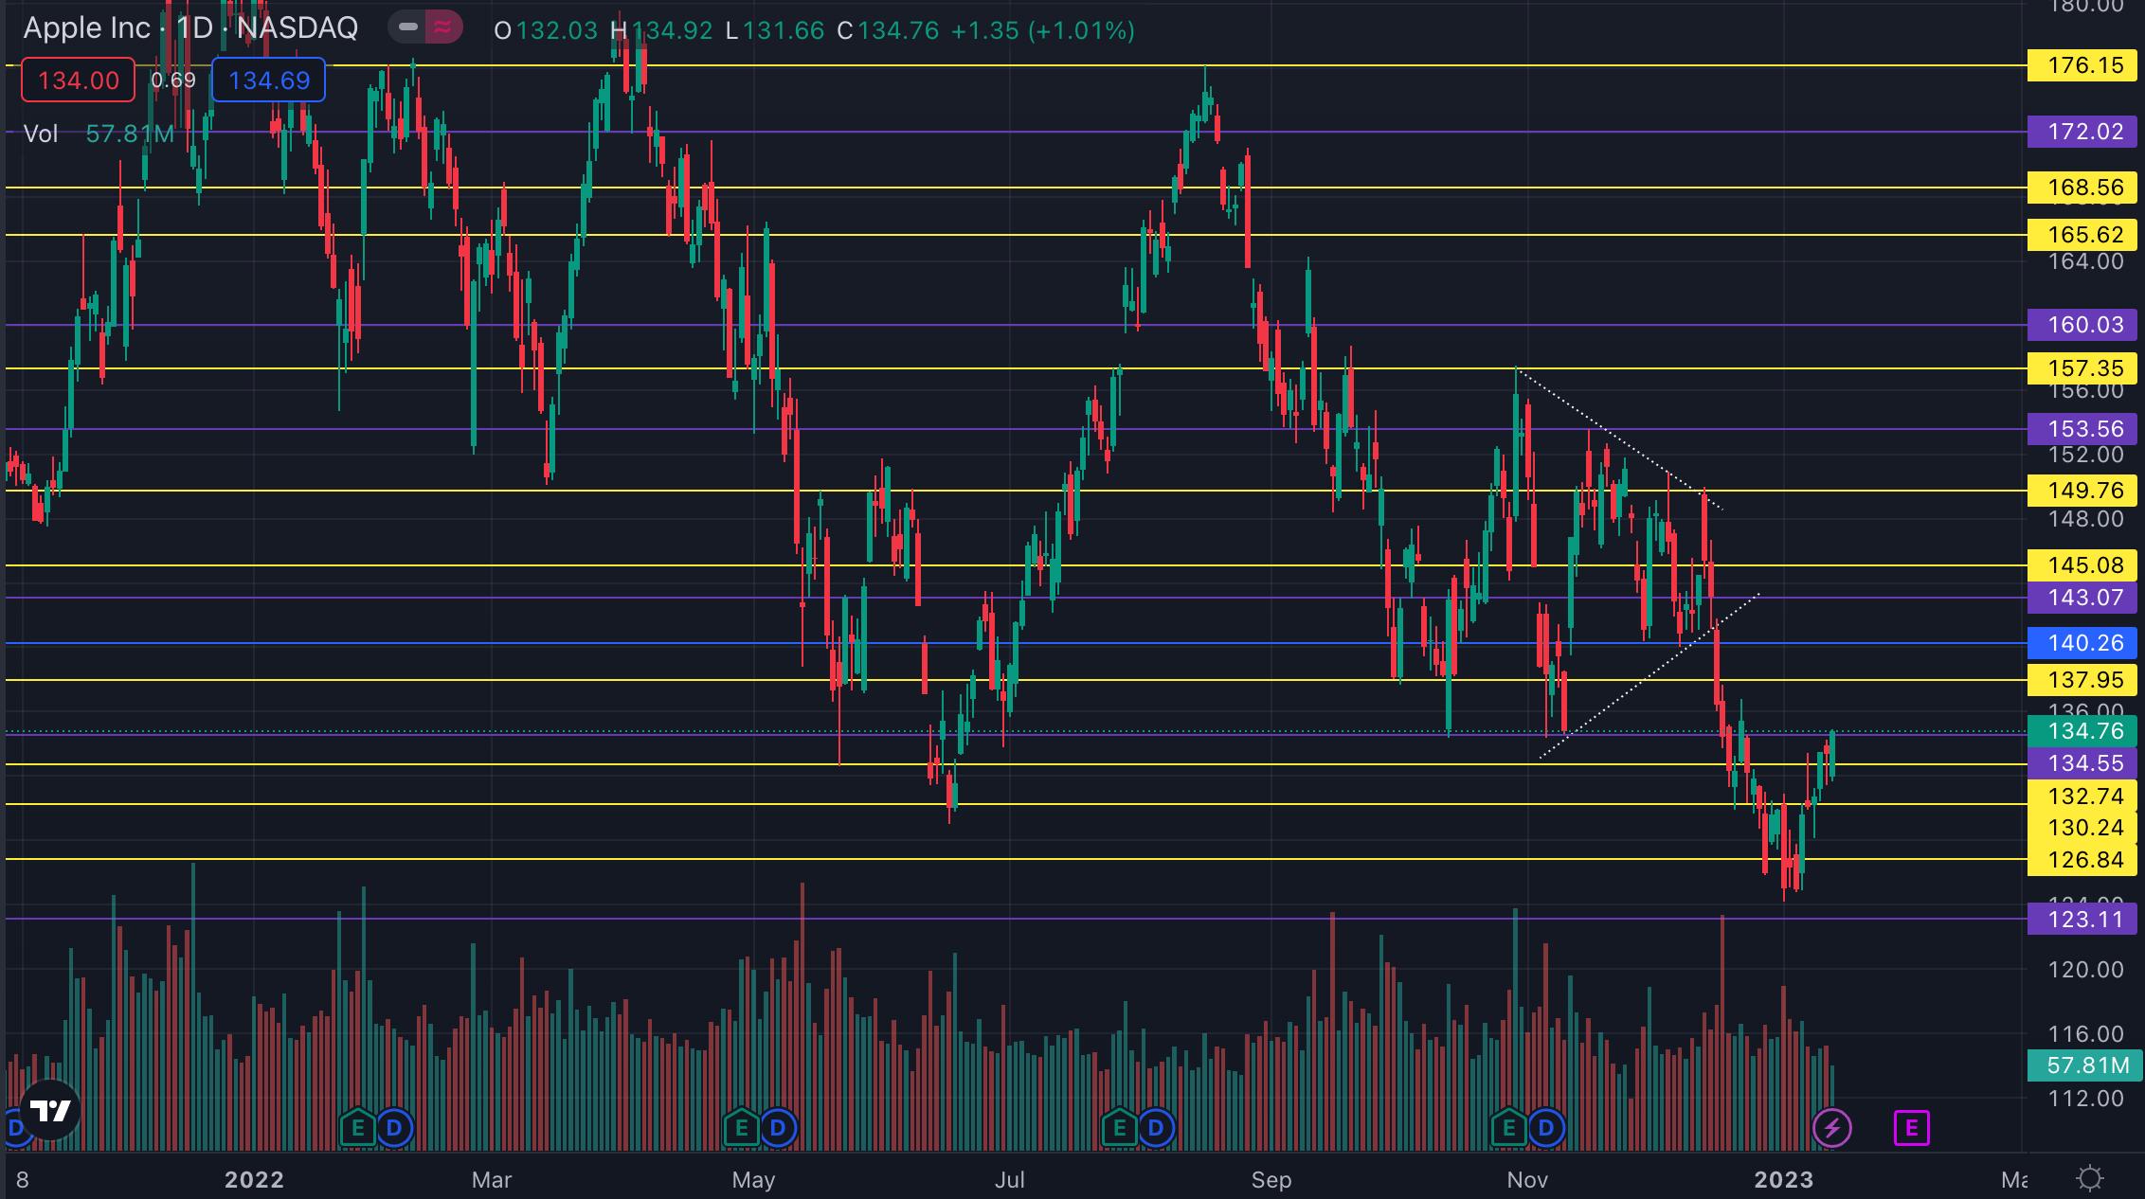2145x1199 pixels.
Task: Click the 164.00 price scale label
Action: [2086, 261]
